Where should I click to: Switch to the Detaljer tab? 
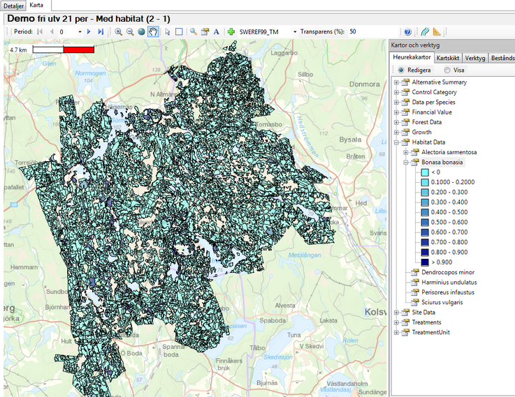(13, 5)
